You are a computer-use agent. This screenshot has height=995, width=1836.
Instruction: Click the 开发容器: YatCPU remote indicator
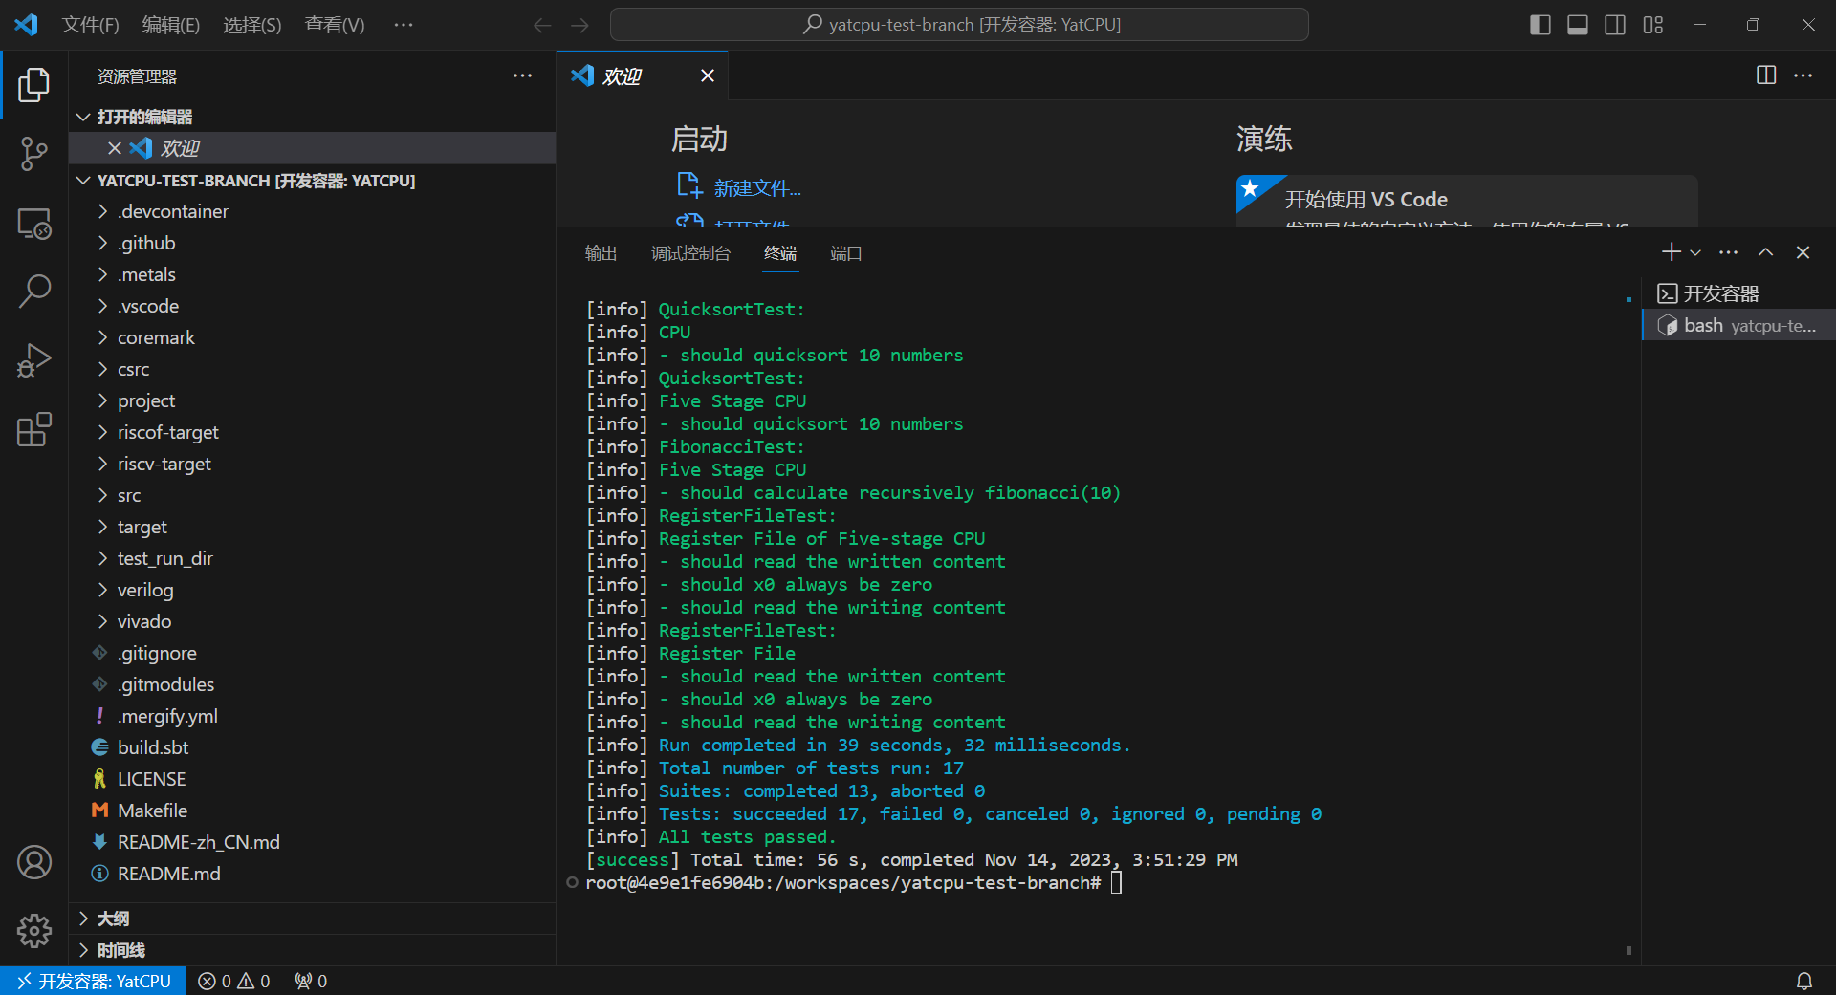click(x=93, y=981)
